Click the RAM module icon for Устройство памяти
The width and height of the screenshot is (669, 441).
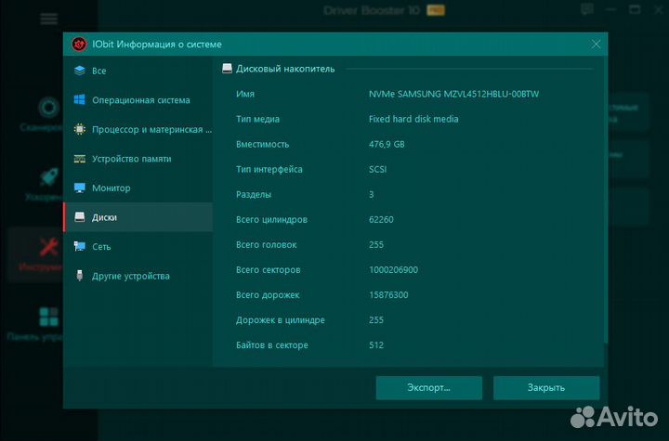(x=79, y=159)
